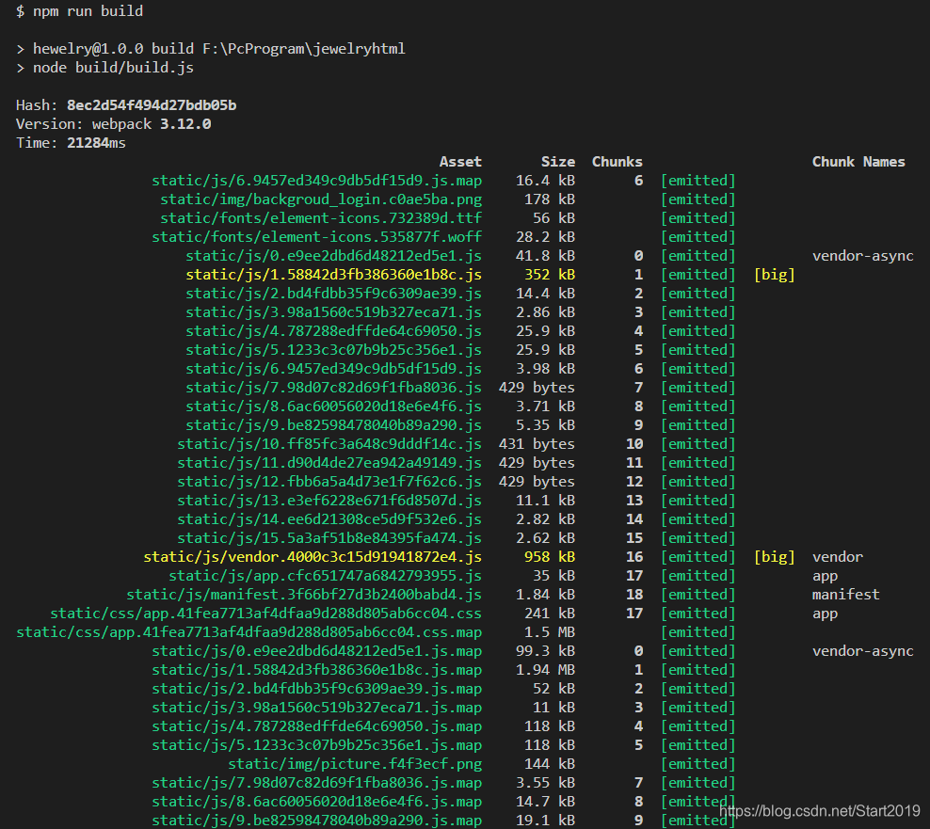Click static/js/3.98a1560c519b327eca71.js asset
This screenshot has height=829, width=930.
333,312
